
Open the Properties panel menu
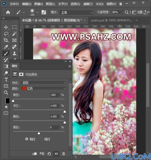pos(70,66)
